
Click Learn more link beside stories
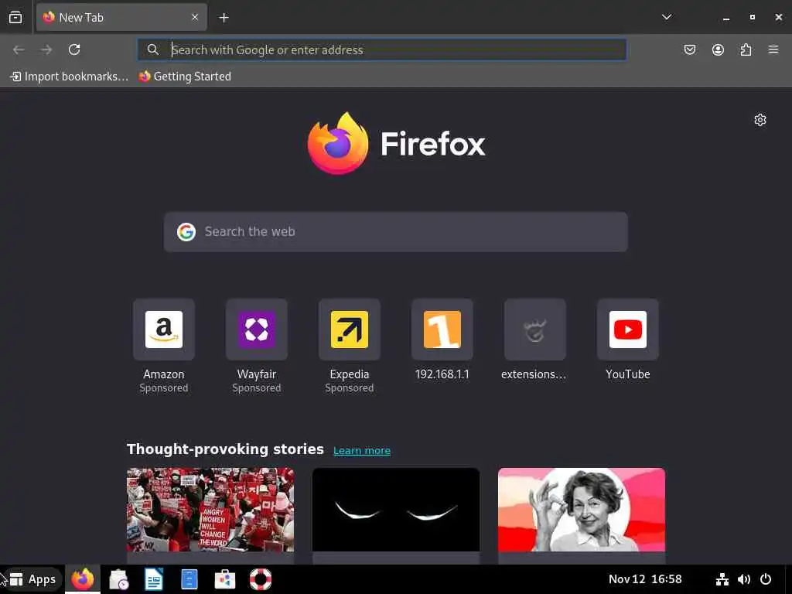362,451
